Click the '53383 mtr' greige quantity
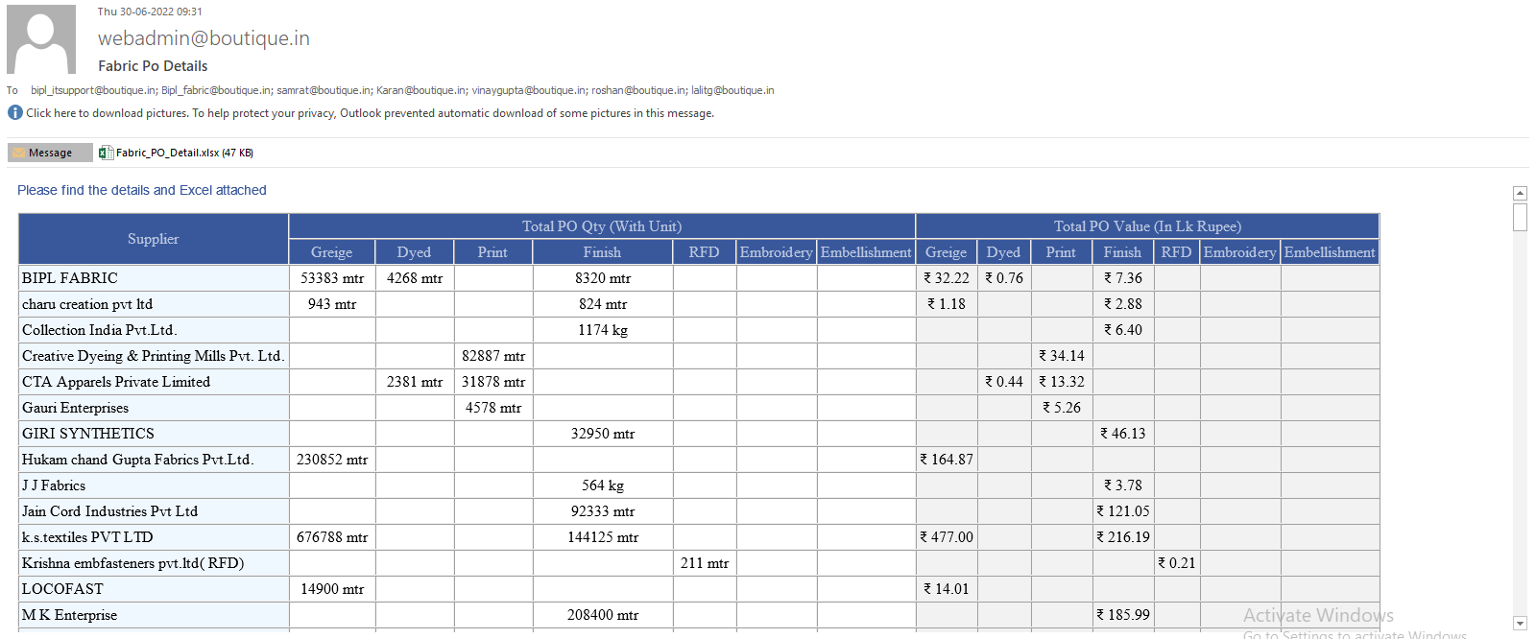Image resolution: width=1536 pixels, height=639 pixels. click(332, 278)
